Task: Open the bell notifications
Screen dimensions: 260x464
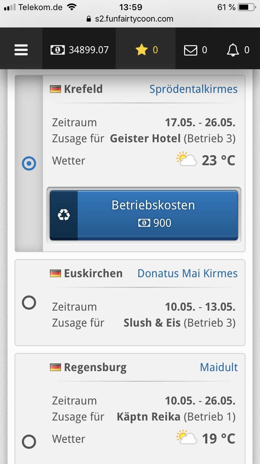Action: pyautogui.click(x=233, y=50)
